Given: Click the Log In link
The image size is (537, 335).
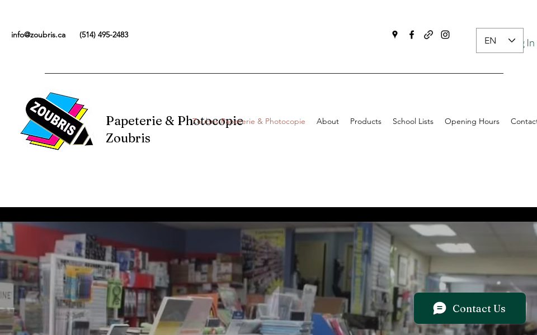Looking at the screenshot, I should 529,43.
